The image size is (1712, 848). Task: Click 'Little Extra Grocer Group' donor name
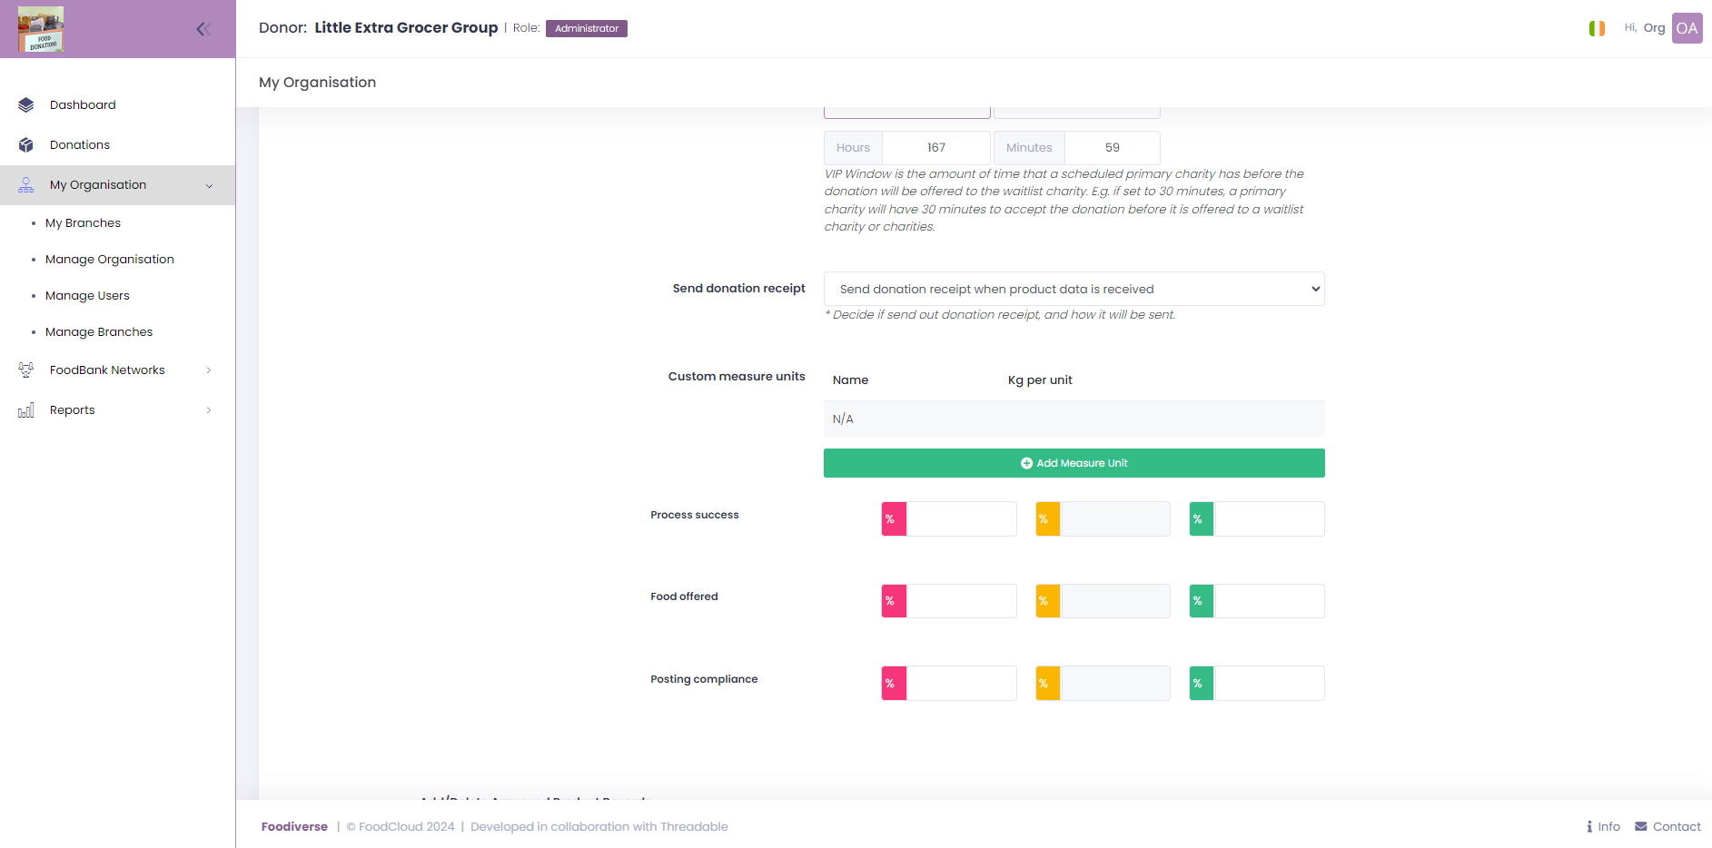pos(406,28)
